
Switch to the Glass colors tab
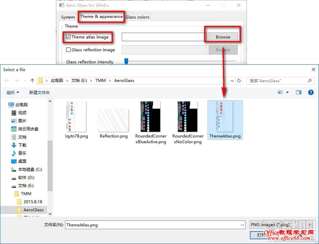137,17
